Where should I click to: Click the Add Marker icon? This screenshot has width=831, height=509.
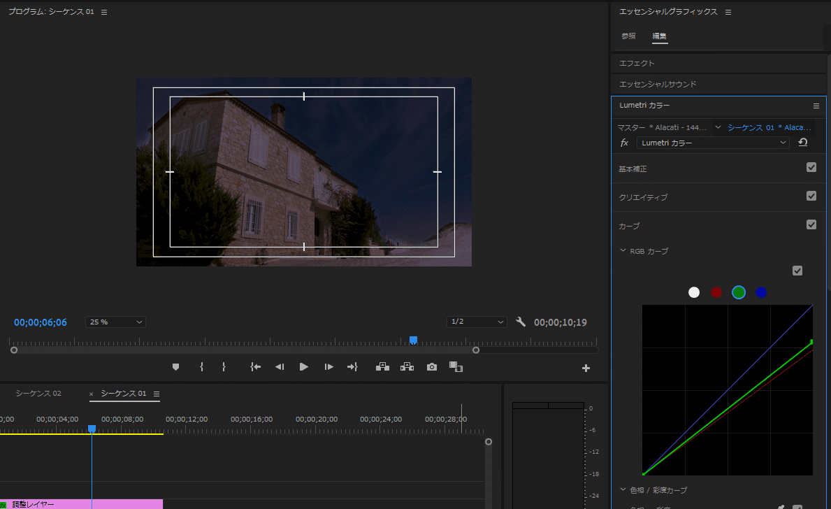point(176,367)
